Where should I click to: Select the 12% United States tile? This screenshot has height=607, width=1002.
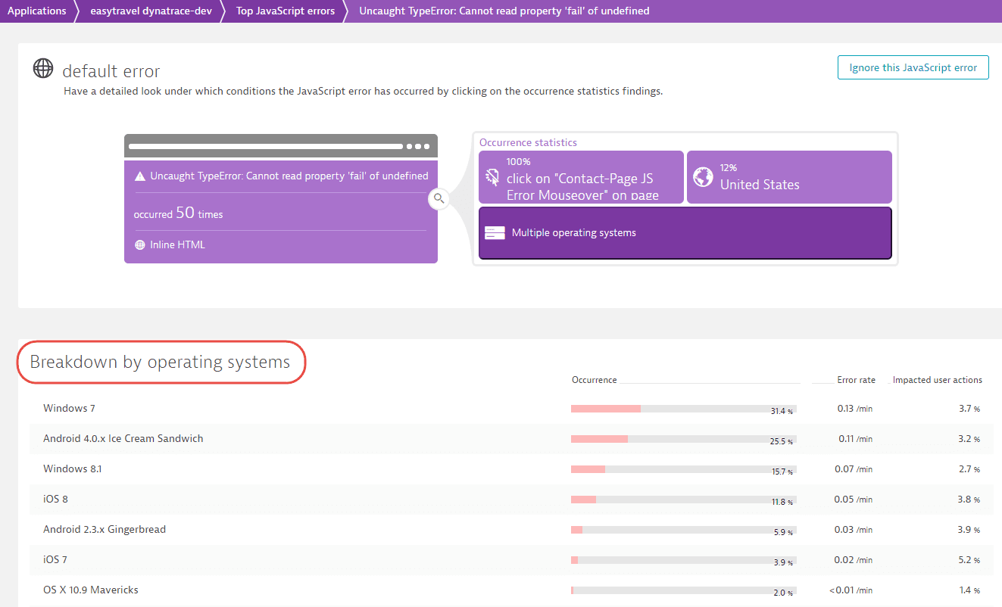click(789, 177)
